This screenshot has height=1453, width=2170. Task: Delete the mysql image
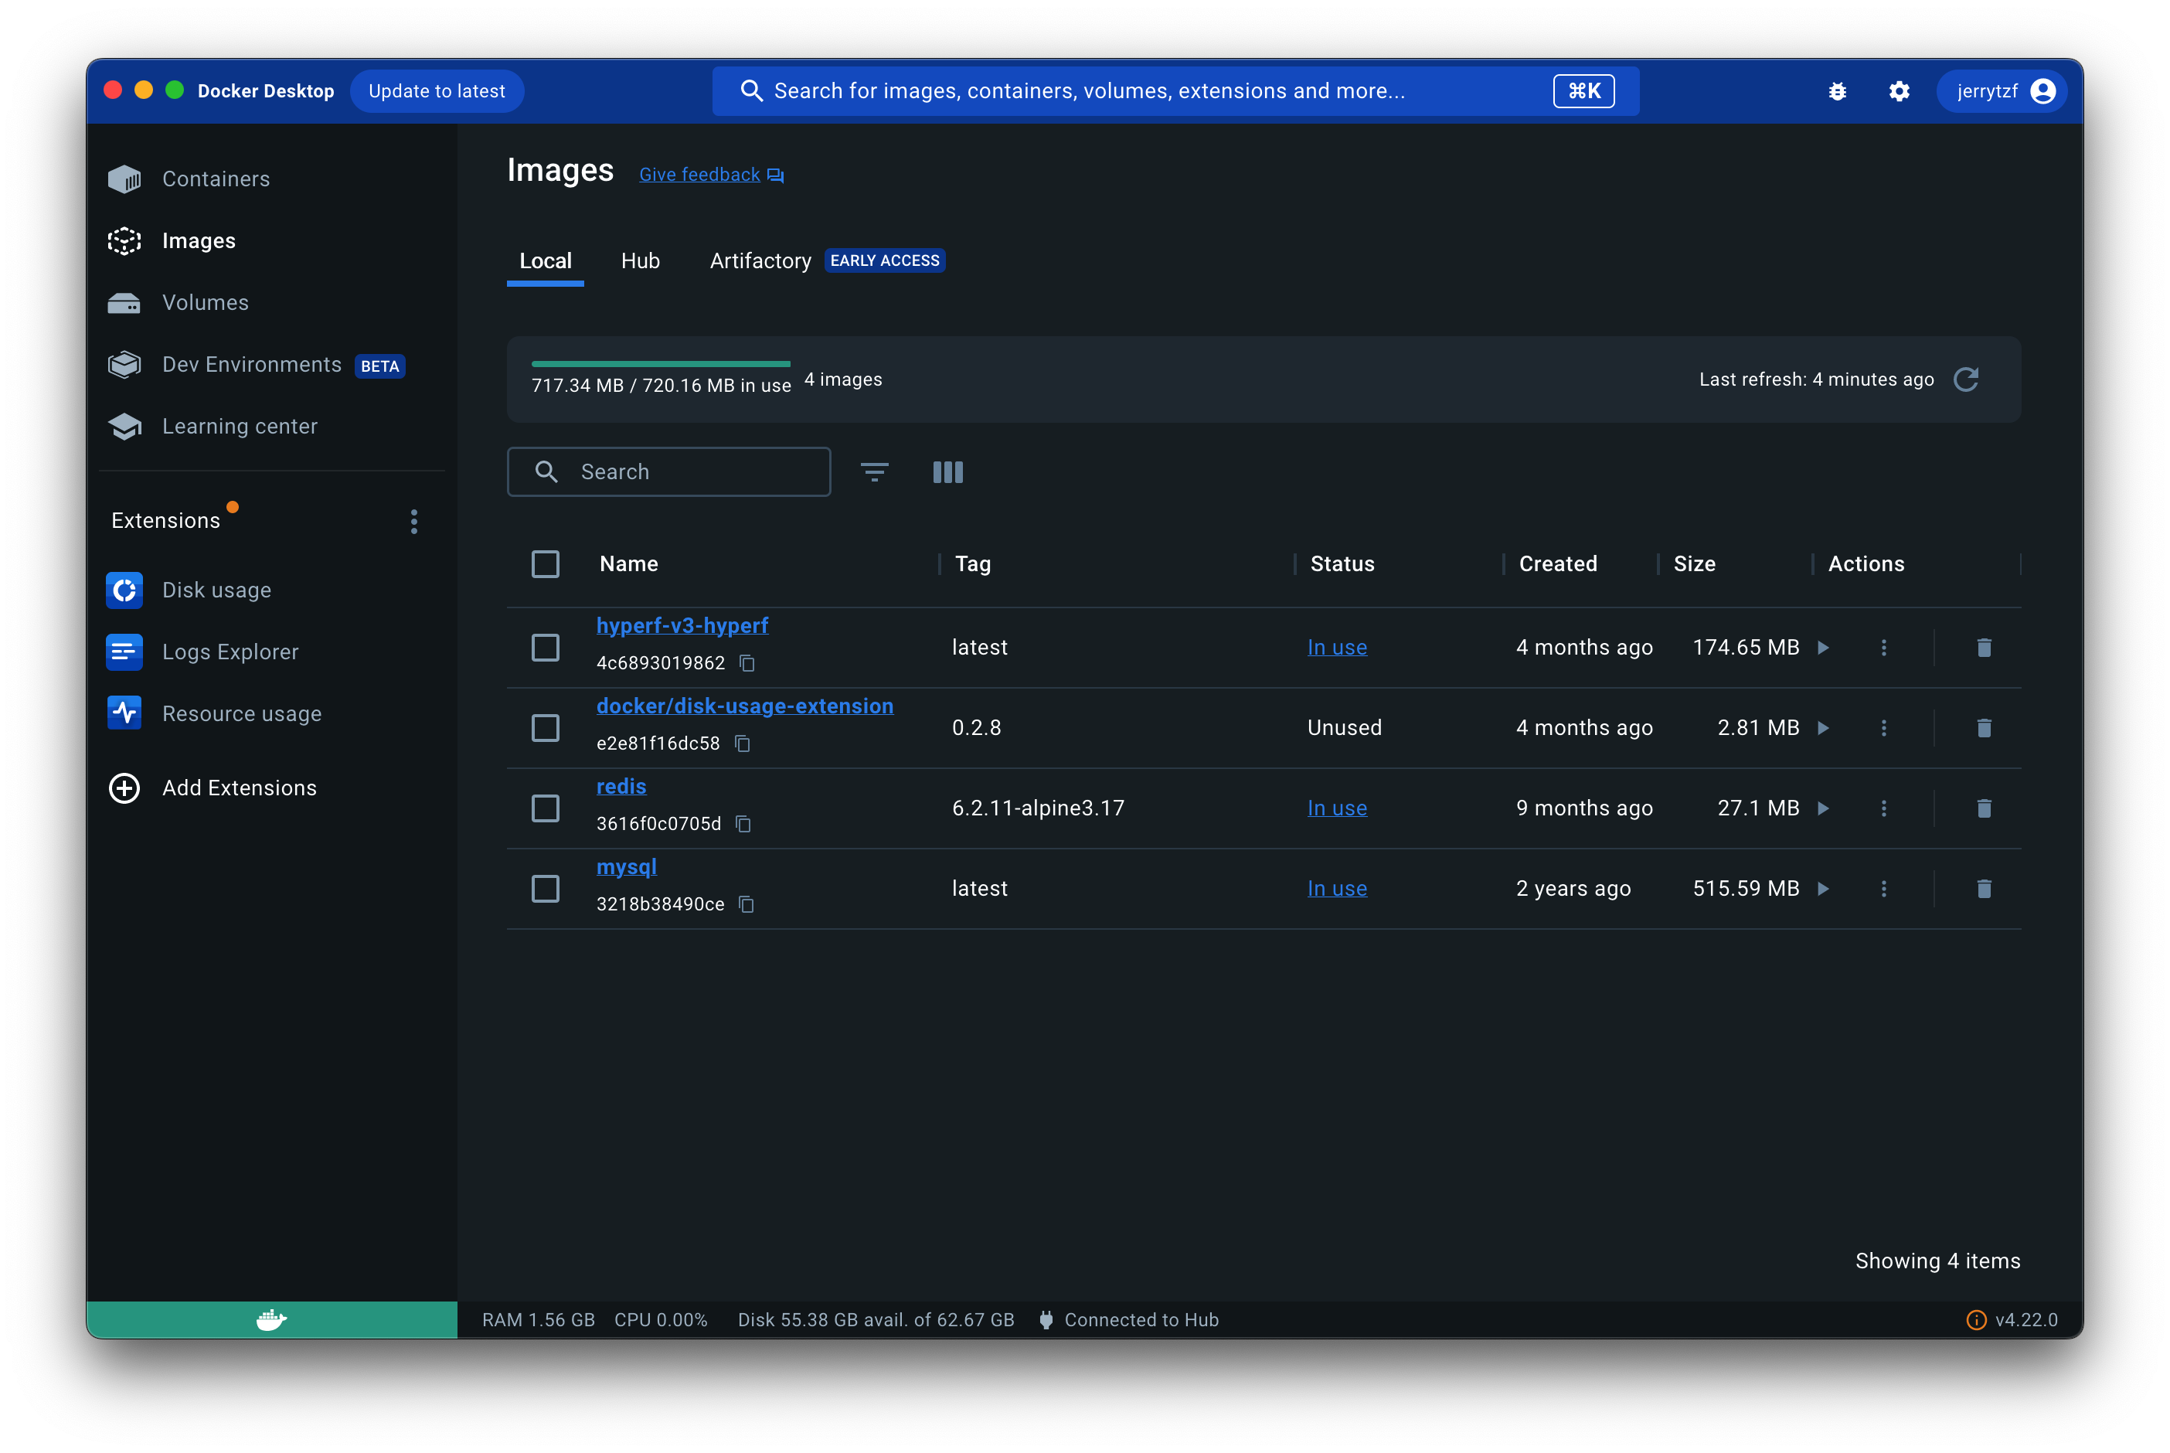[x=1983, y=888]
